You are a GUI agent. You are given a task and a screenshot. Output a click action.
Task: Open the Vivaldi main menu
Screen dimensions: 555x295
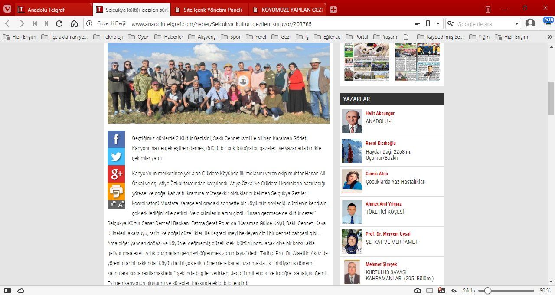pos(7,9)
